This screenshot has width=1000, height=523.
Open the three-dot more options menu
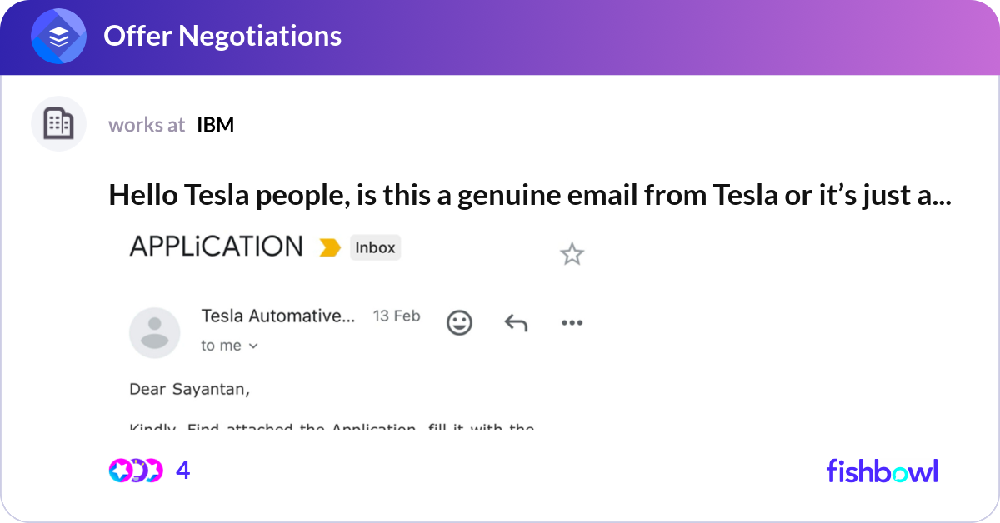pos(572,322)
